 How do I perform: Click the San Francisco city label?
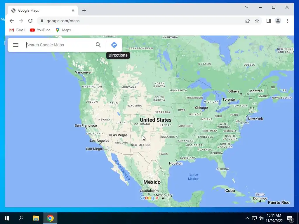click(86, 125)
